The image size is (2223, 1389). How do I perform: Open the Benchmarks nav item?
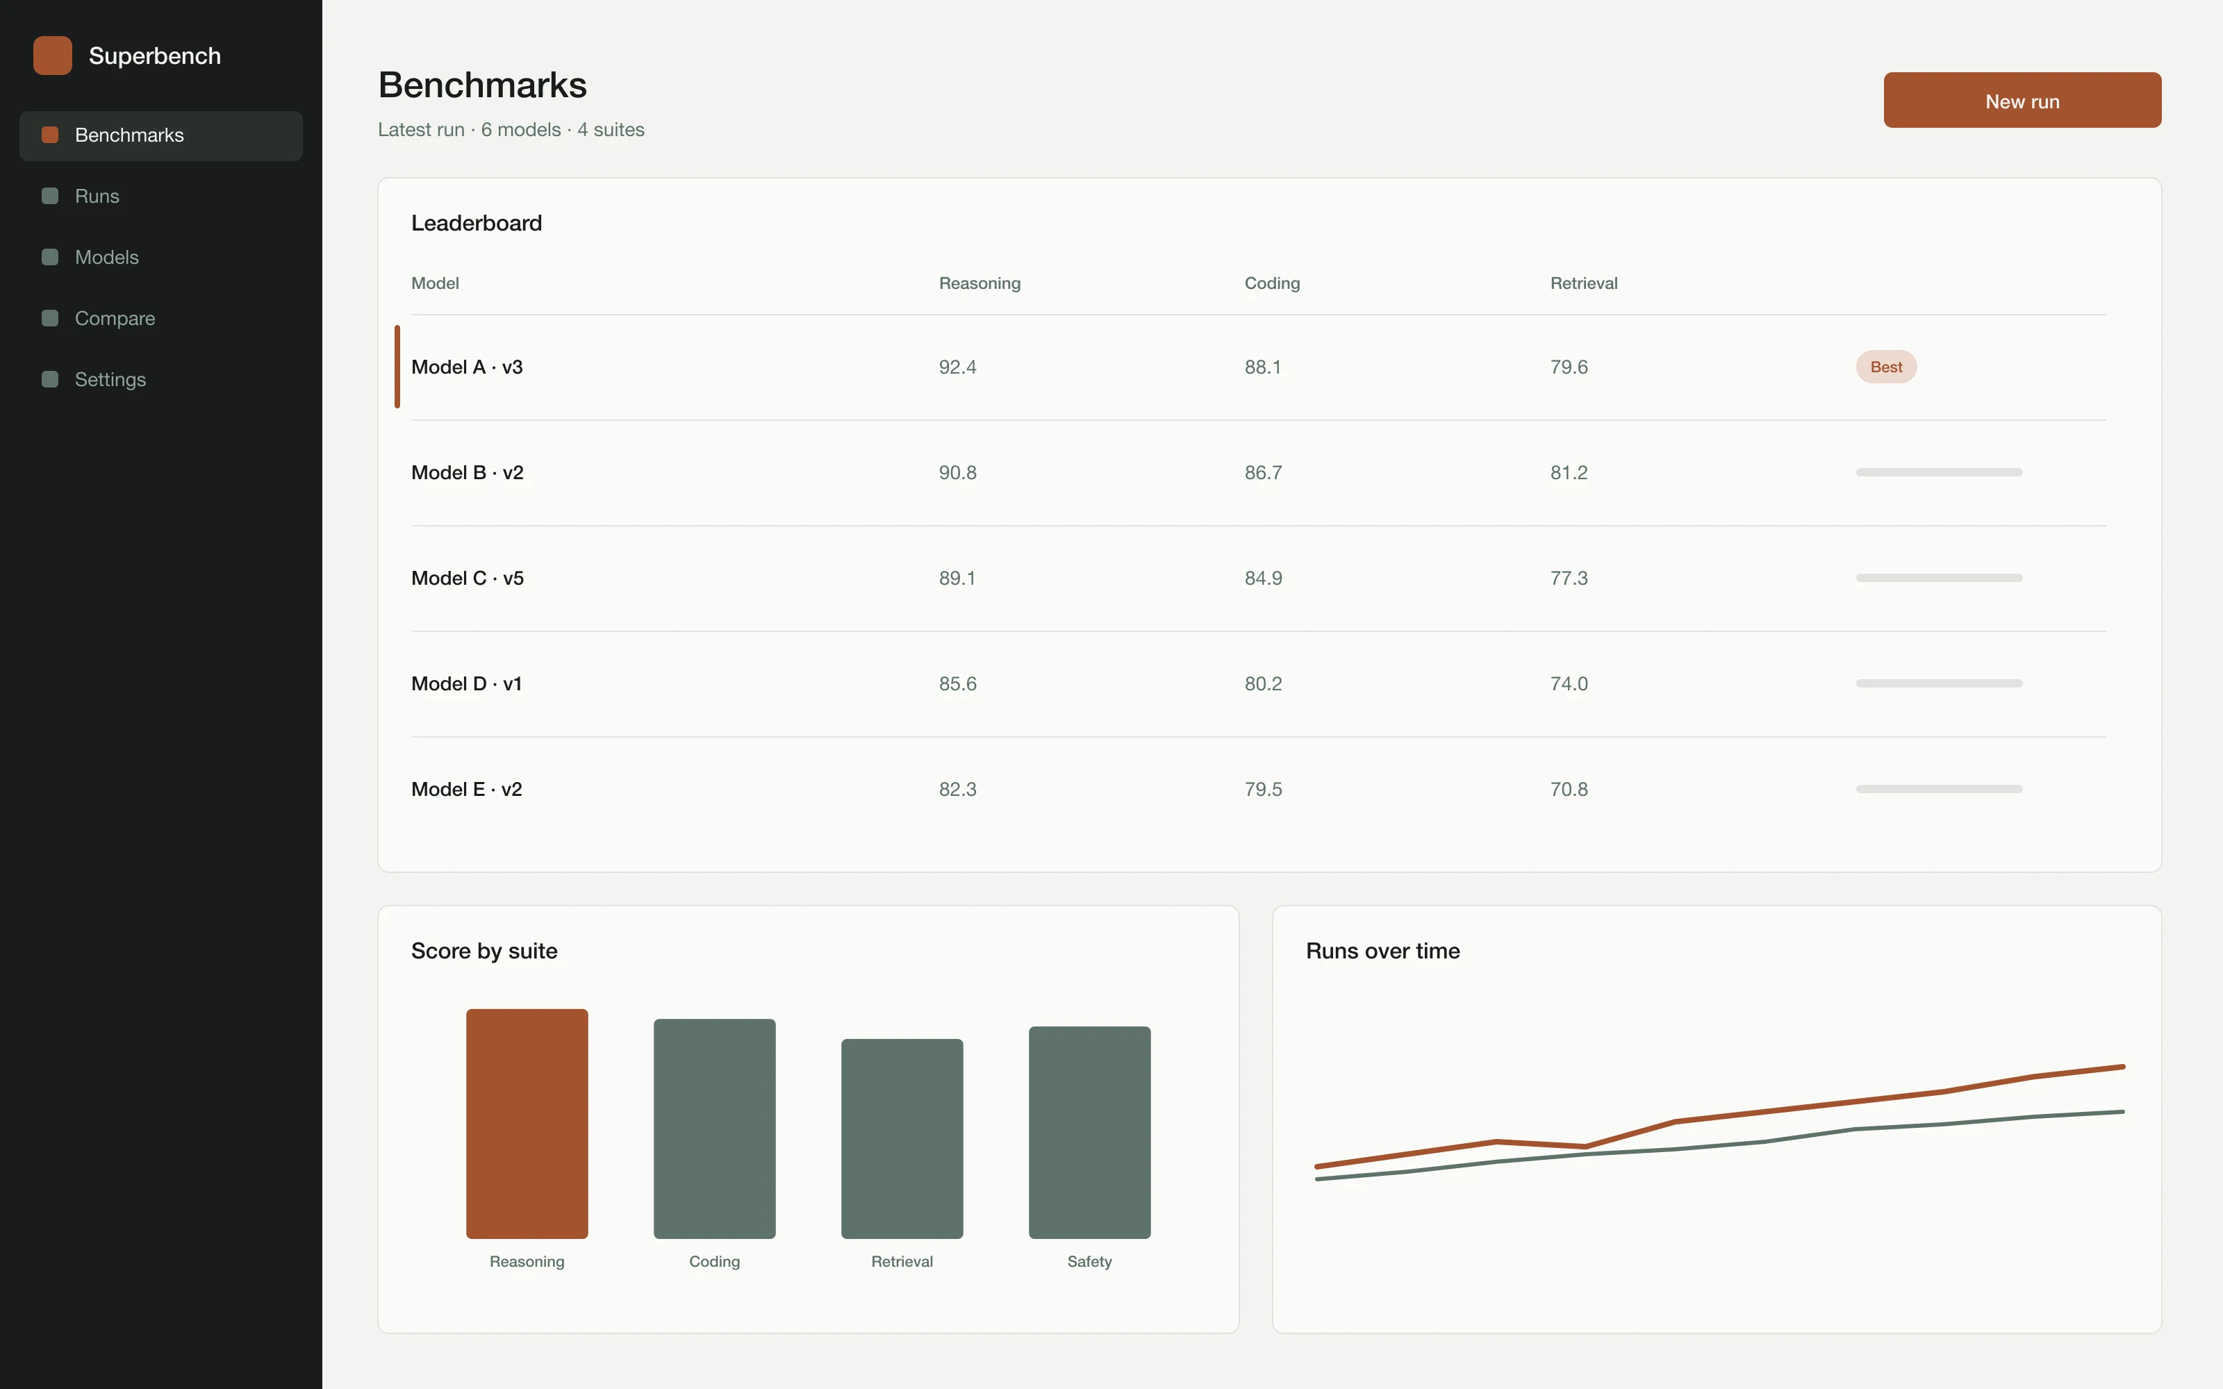click(x=160, y=135)
